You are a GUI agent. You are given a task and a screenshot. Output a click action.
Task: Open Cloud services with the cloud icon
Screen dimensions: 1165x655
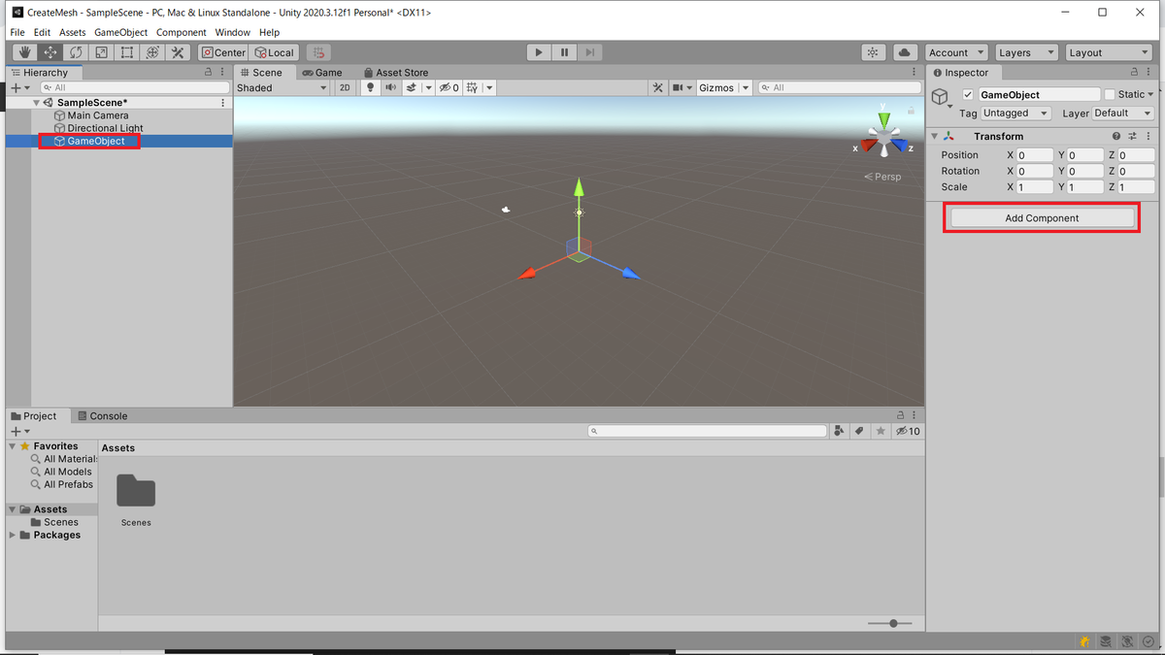click(x=905, y=52)
